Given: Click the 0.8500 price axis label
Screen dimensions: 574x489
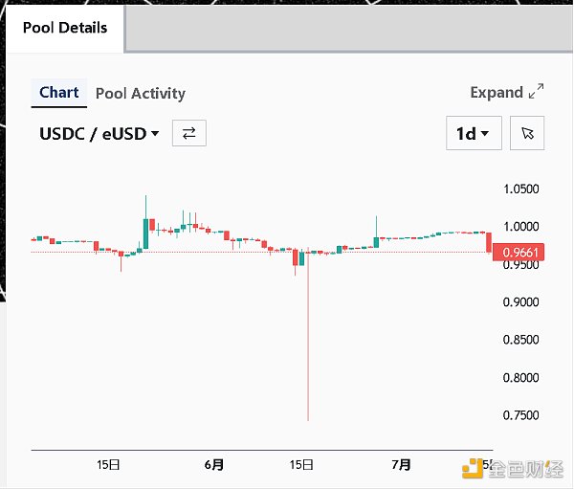Looking at the screenshot, I should [x=520, y=340].
